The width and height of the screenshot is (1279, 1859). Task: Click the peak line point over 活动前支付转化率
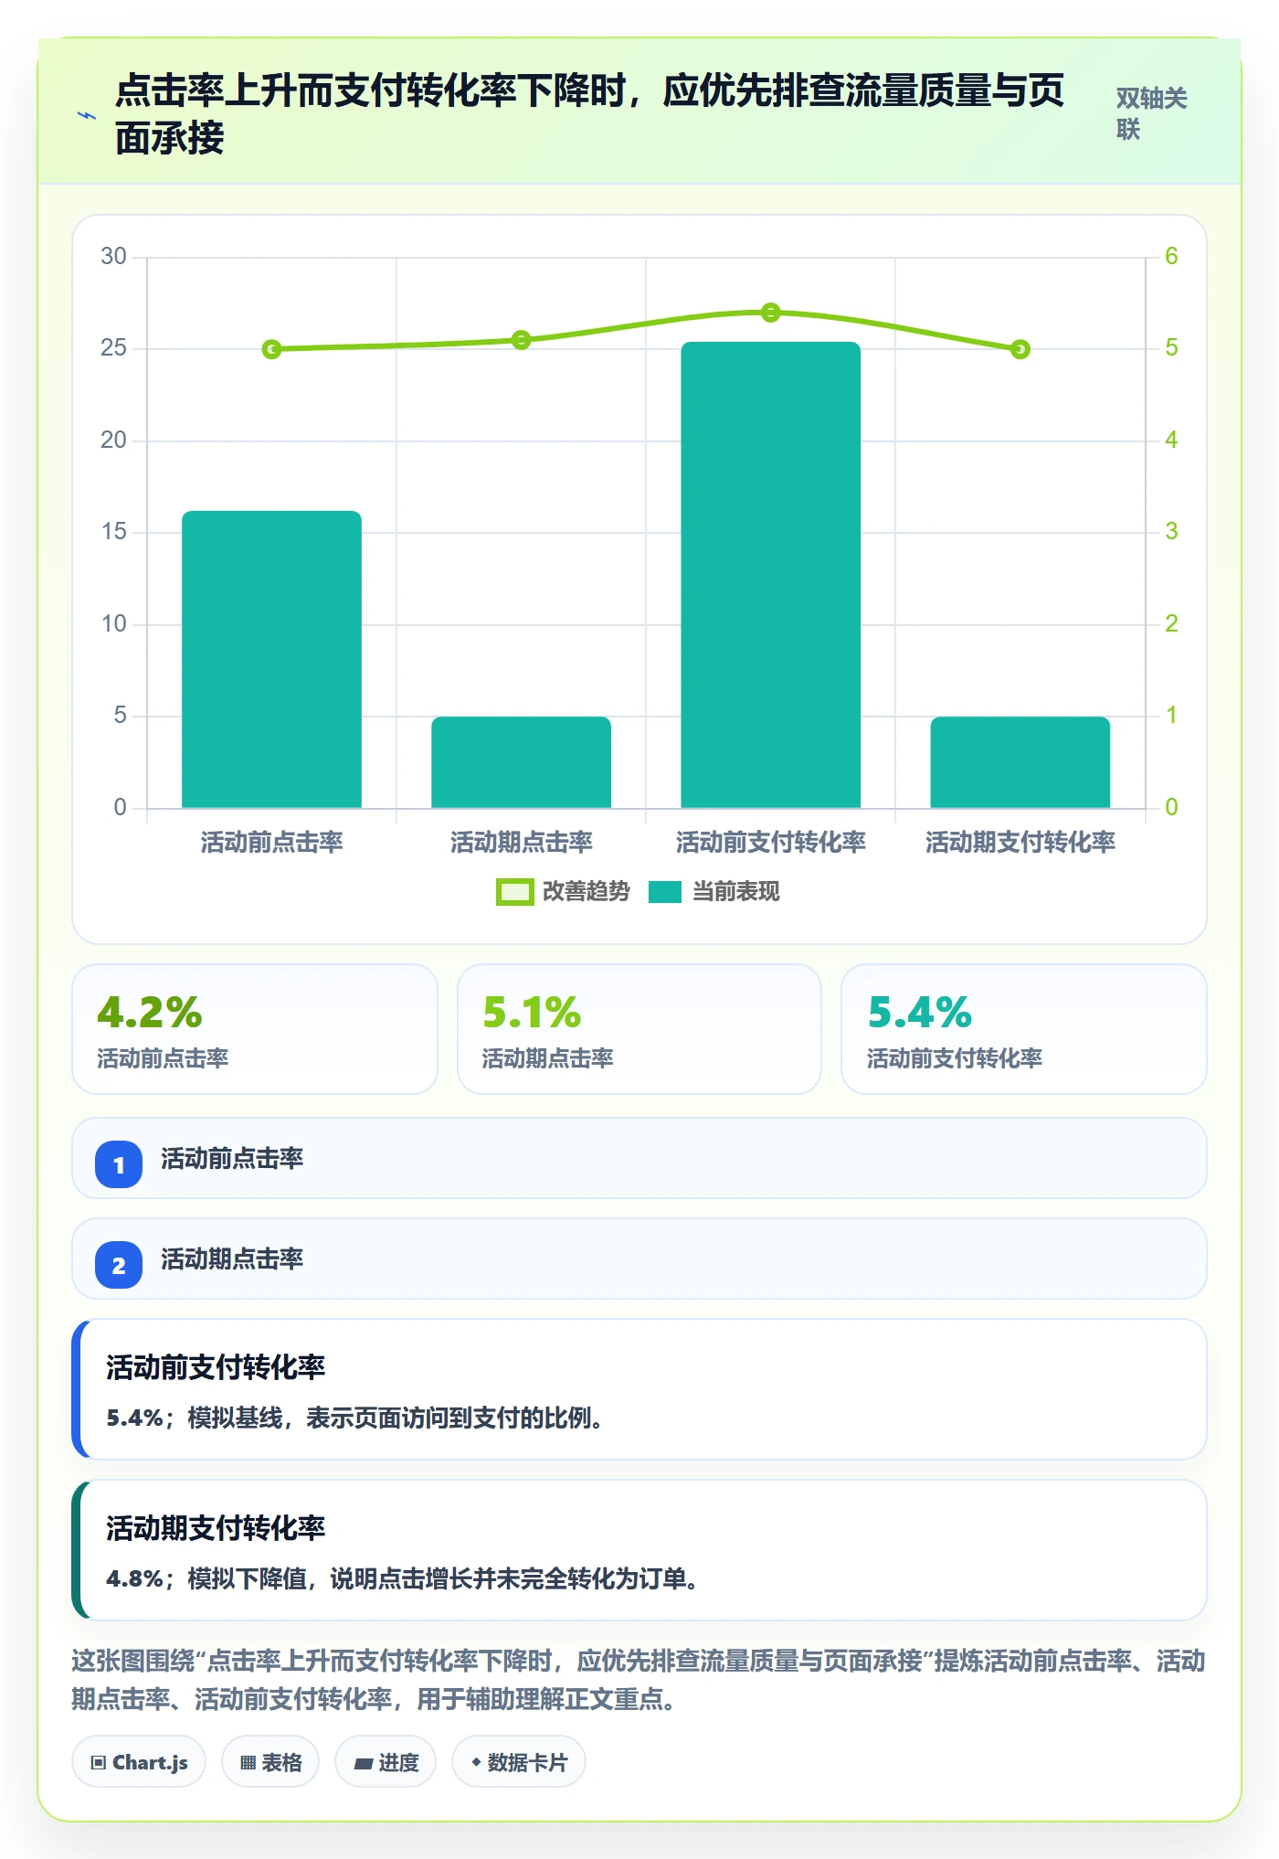[770, 313]
